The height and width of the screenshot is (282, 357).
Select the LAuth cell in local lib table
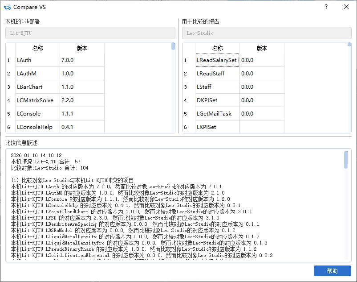(38, 60)
